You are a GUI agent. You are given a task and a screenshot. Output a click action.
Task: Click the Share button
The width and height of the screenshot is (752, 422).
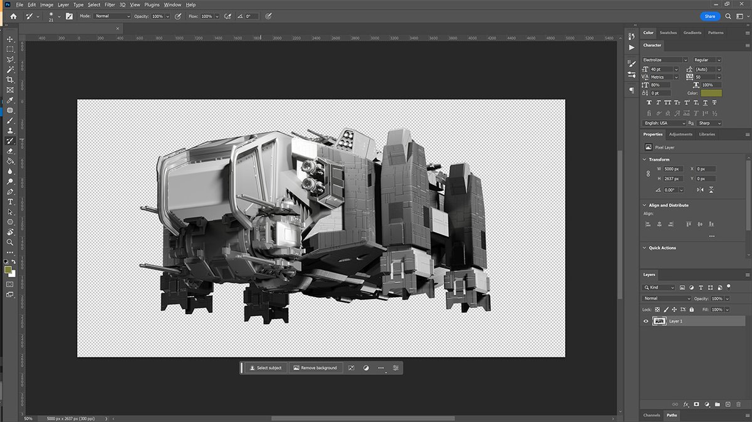tap(709, 16)
